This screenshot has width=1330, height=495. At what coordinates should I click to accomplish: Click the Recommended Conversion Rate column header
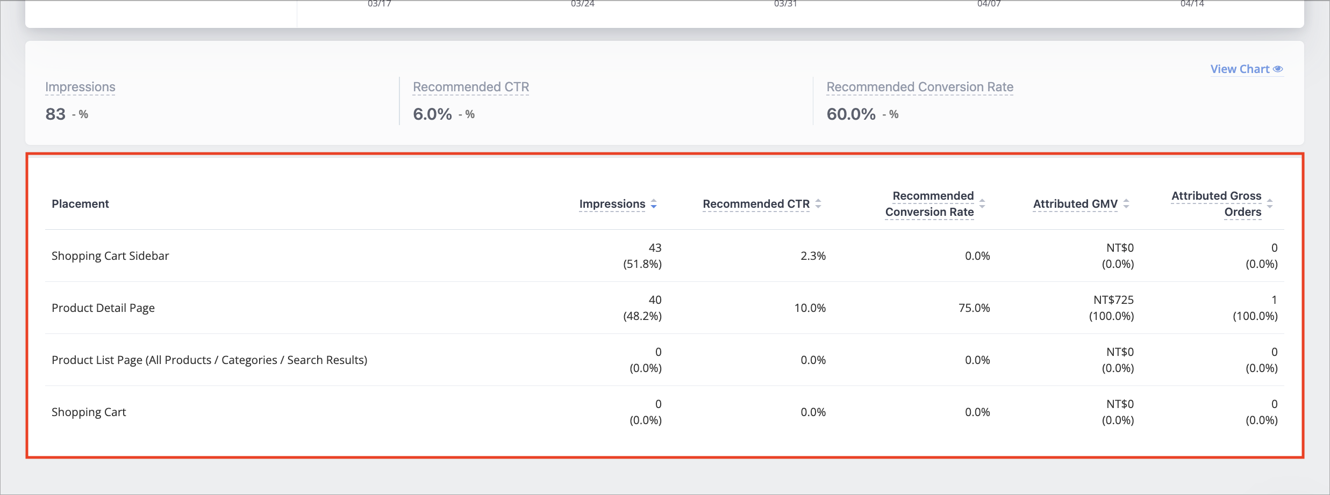pos(929,204)
